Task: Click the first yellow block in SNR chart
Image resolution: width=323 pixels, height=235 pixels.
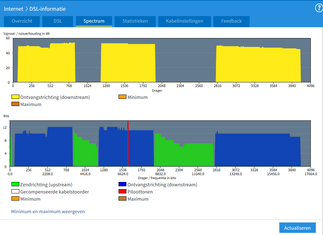Action: (47, 64)
